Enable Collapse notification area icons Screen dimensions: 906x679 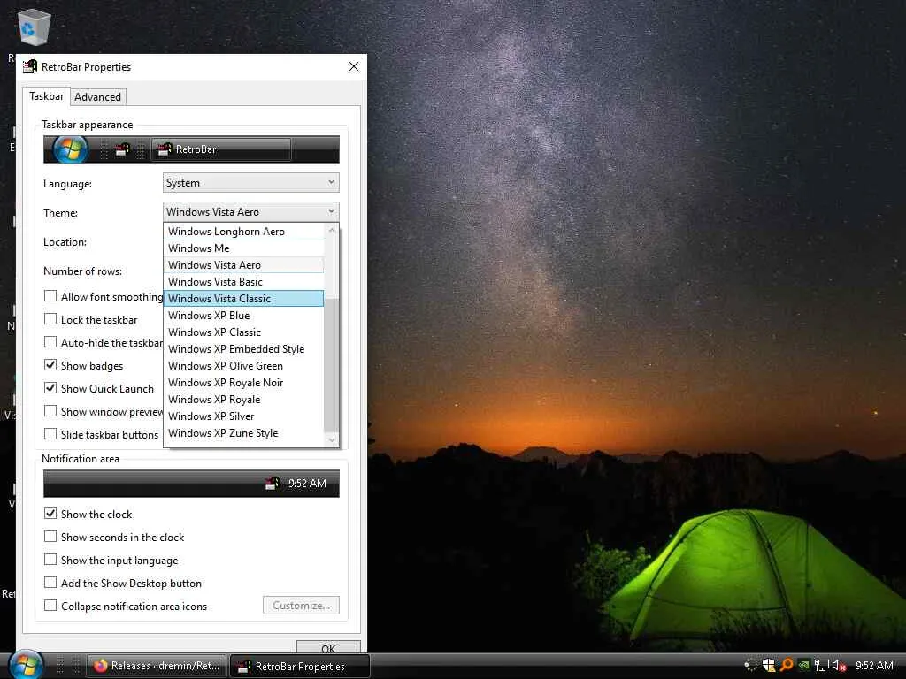[x=50, y=606]
